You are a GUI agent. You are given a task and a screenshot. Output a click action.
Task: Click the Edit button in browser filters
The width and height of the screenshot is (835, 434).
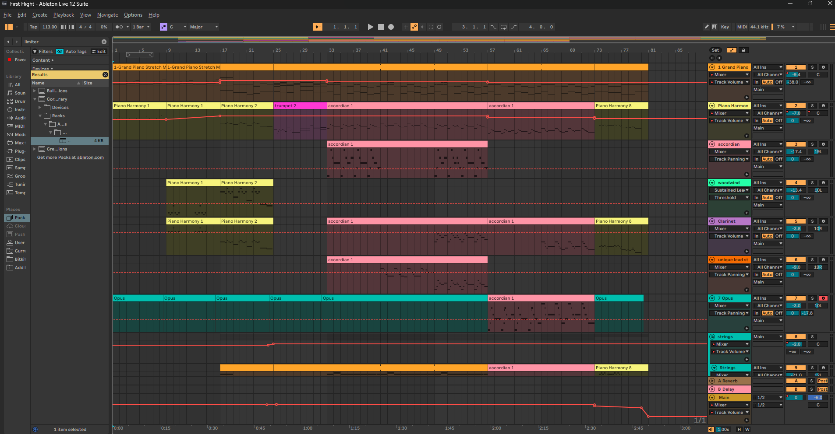[x=99, y=52]
